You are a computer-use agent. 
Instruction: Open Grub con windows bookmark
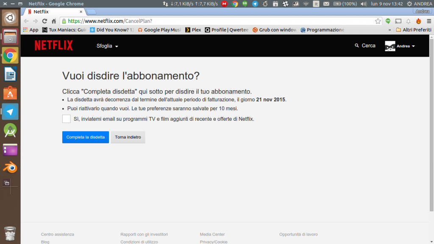275,30
